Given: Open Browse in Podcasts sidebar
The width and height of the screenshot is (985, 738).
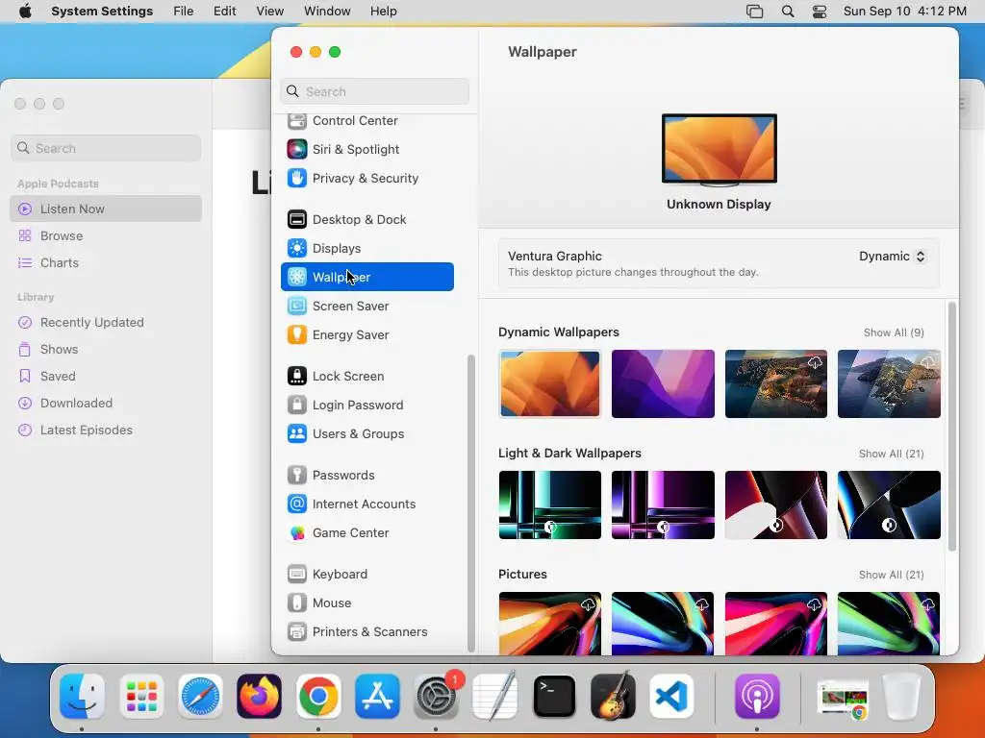Looking at the screenshot, I should (106, 236).
